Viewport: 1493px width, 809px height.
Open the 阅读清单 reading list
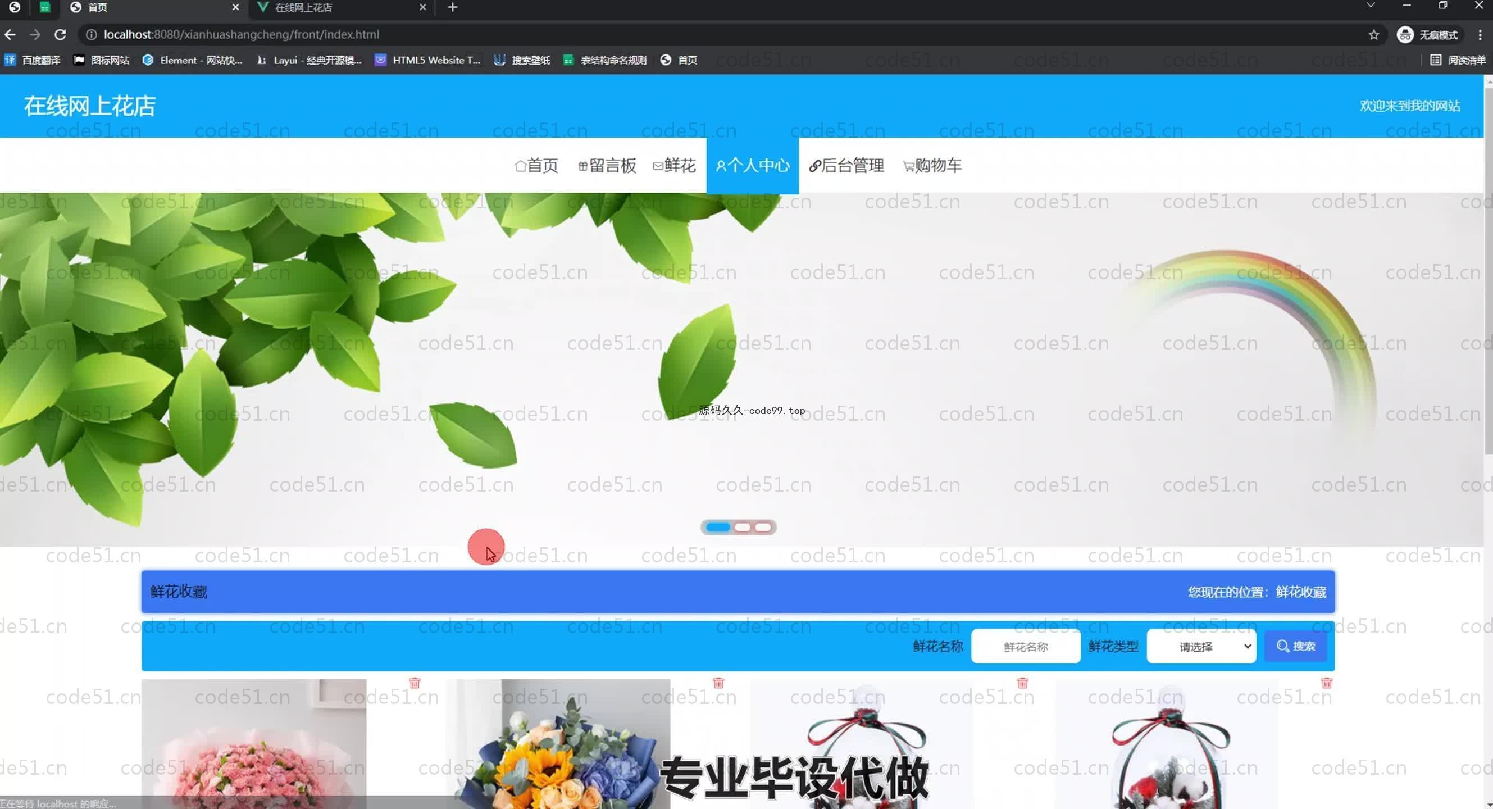(x=1458, y=60)
